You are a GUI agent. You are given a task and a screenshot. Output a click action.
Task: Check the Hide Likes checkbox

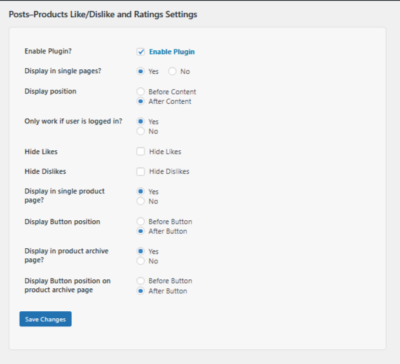141,151
